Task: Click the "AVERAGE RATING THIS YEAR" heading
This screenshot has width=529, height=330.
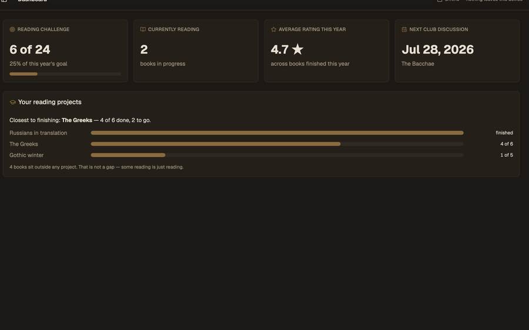Action: [312, 29]
